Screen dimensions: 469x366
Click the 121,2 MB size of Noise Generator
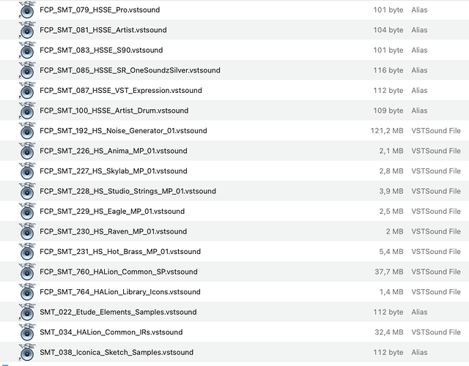click(386, 131)
